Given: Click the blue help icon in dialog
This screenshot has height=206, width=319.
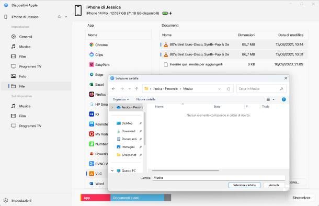Looking at the screenshot, I should point(283,99).
